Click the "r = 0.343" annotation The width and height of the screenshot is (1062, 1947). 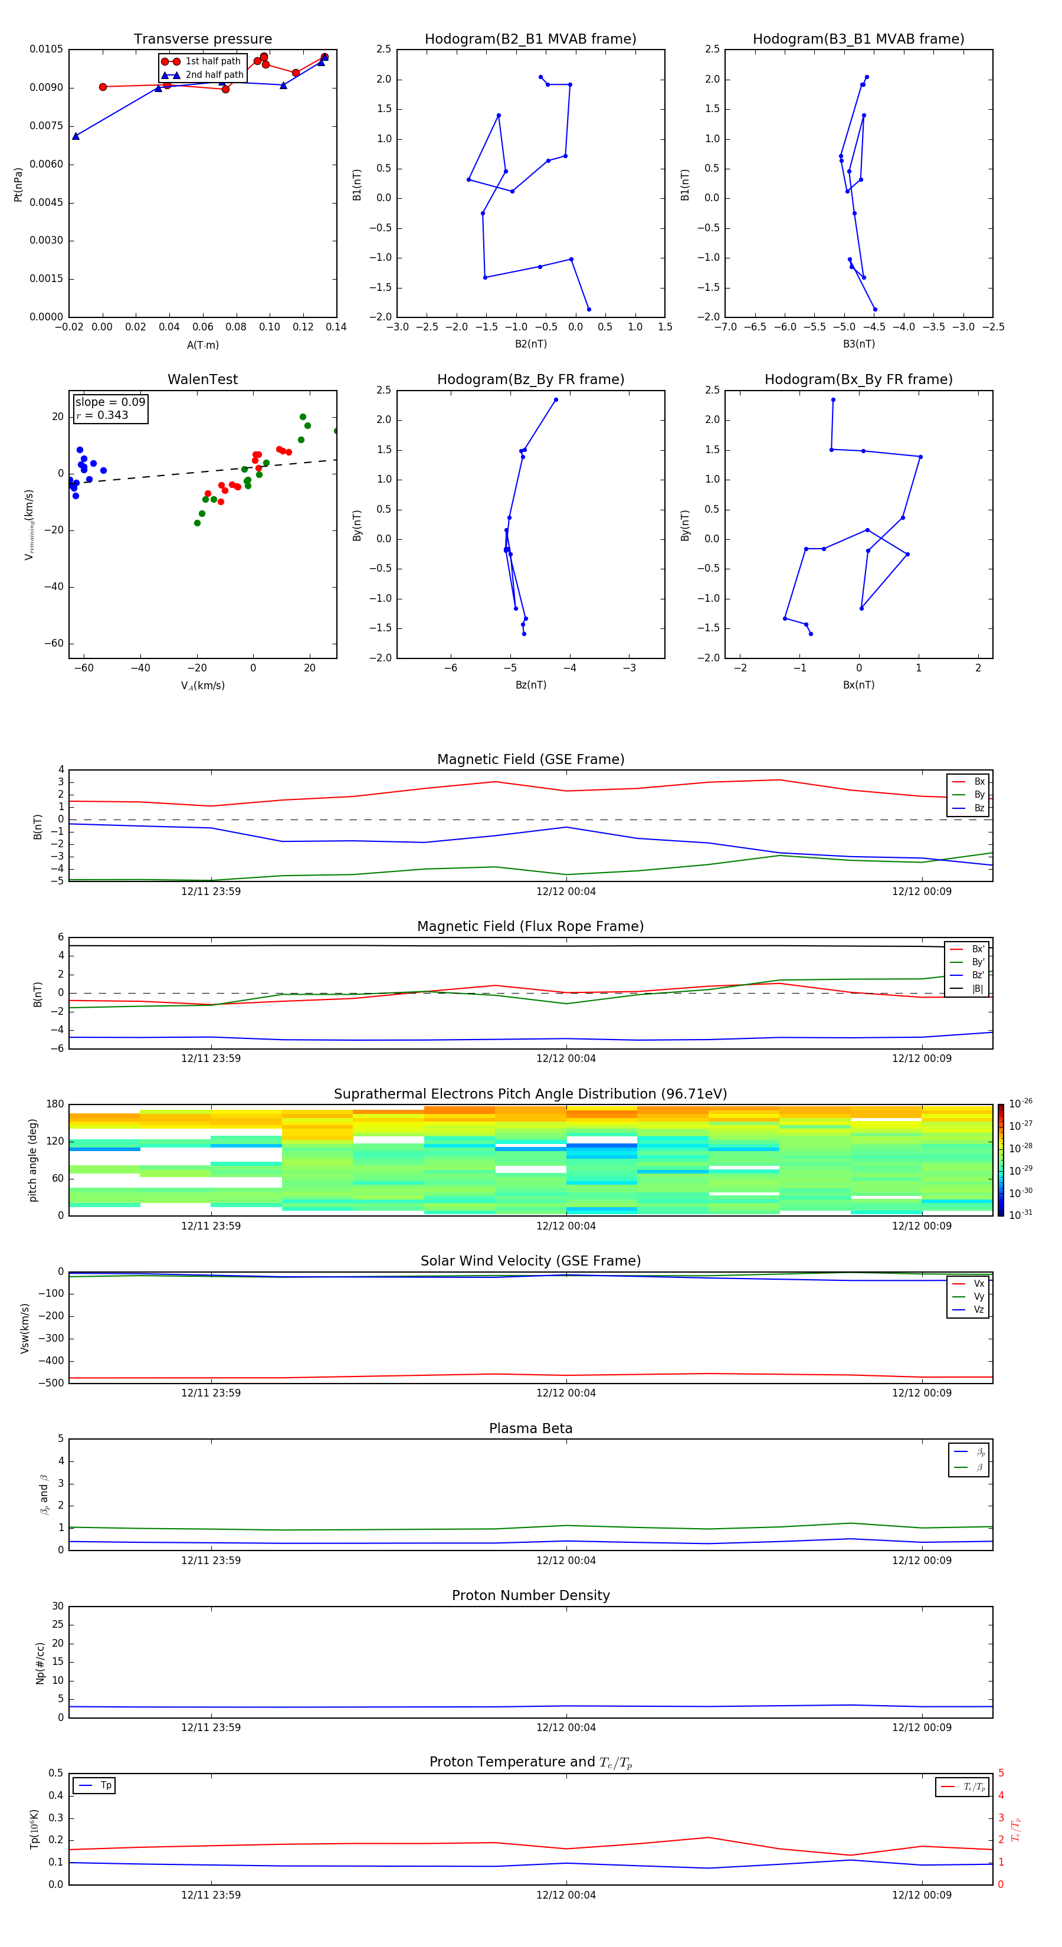pos(102,415)
